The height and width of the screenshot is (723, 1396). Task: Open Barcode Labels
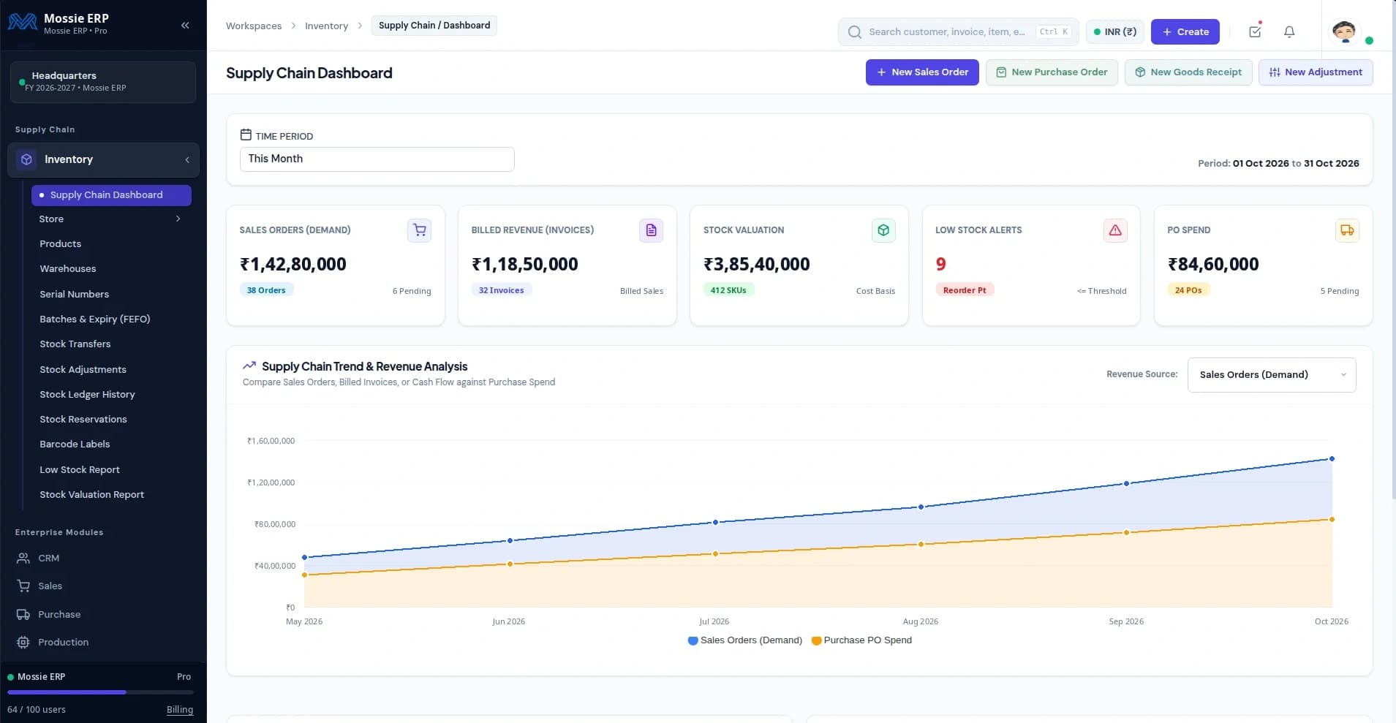[x=75, y=444]
